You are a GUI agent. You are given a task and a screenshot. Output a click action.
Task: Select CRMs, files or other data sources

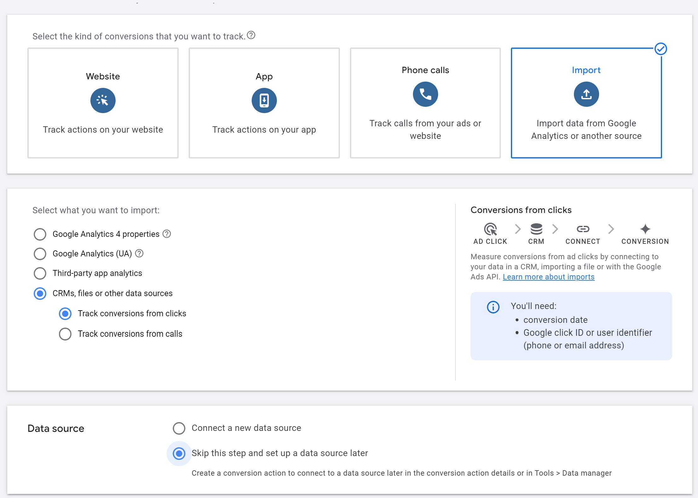pyautogui.click(x=40, y=294)
